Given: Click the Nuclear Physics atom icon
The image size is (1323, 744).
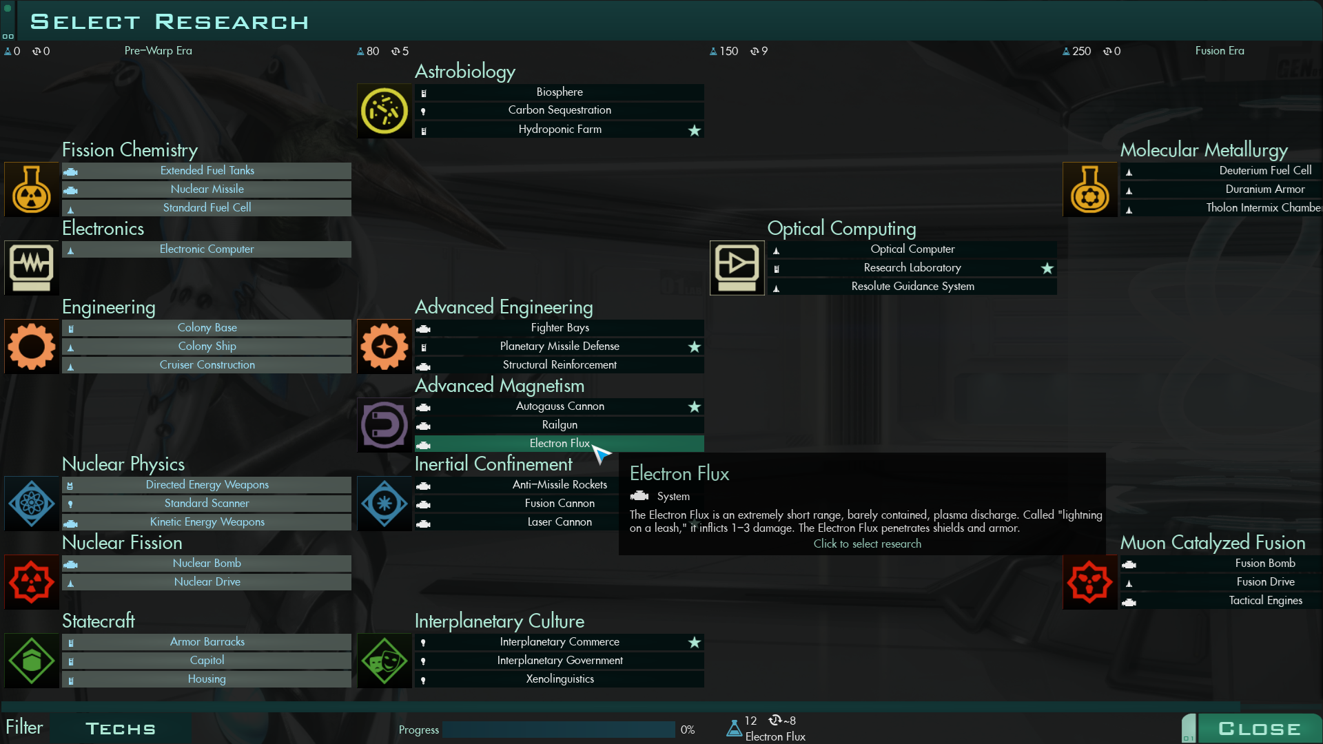Looking at the screenshot, I should click(x=32, y=504).
